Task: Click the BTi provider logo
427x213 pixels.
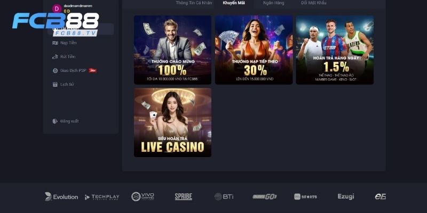Action: [224, 196]
